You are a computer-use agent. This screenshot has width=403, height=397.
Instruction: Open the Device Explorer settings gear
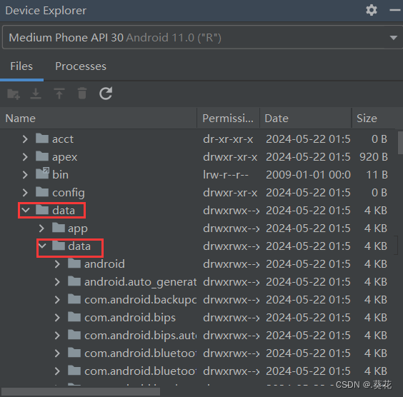coord(372,10)
